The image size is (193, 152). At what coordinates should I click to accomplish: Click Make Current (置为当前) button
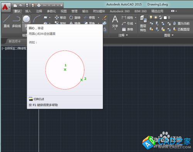point(181,24)
